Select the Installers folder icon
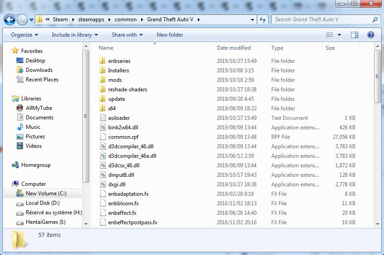 [x=103, y=70]
